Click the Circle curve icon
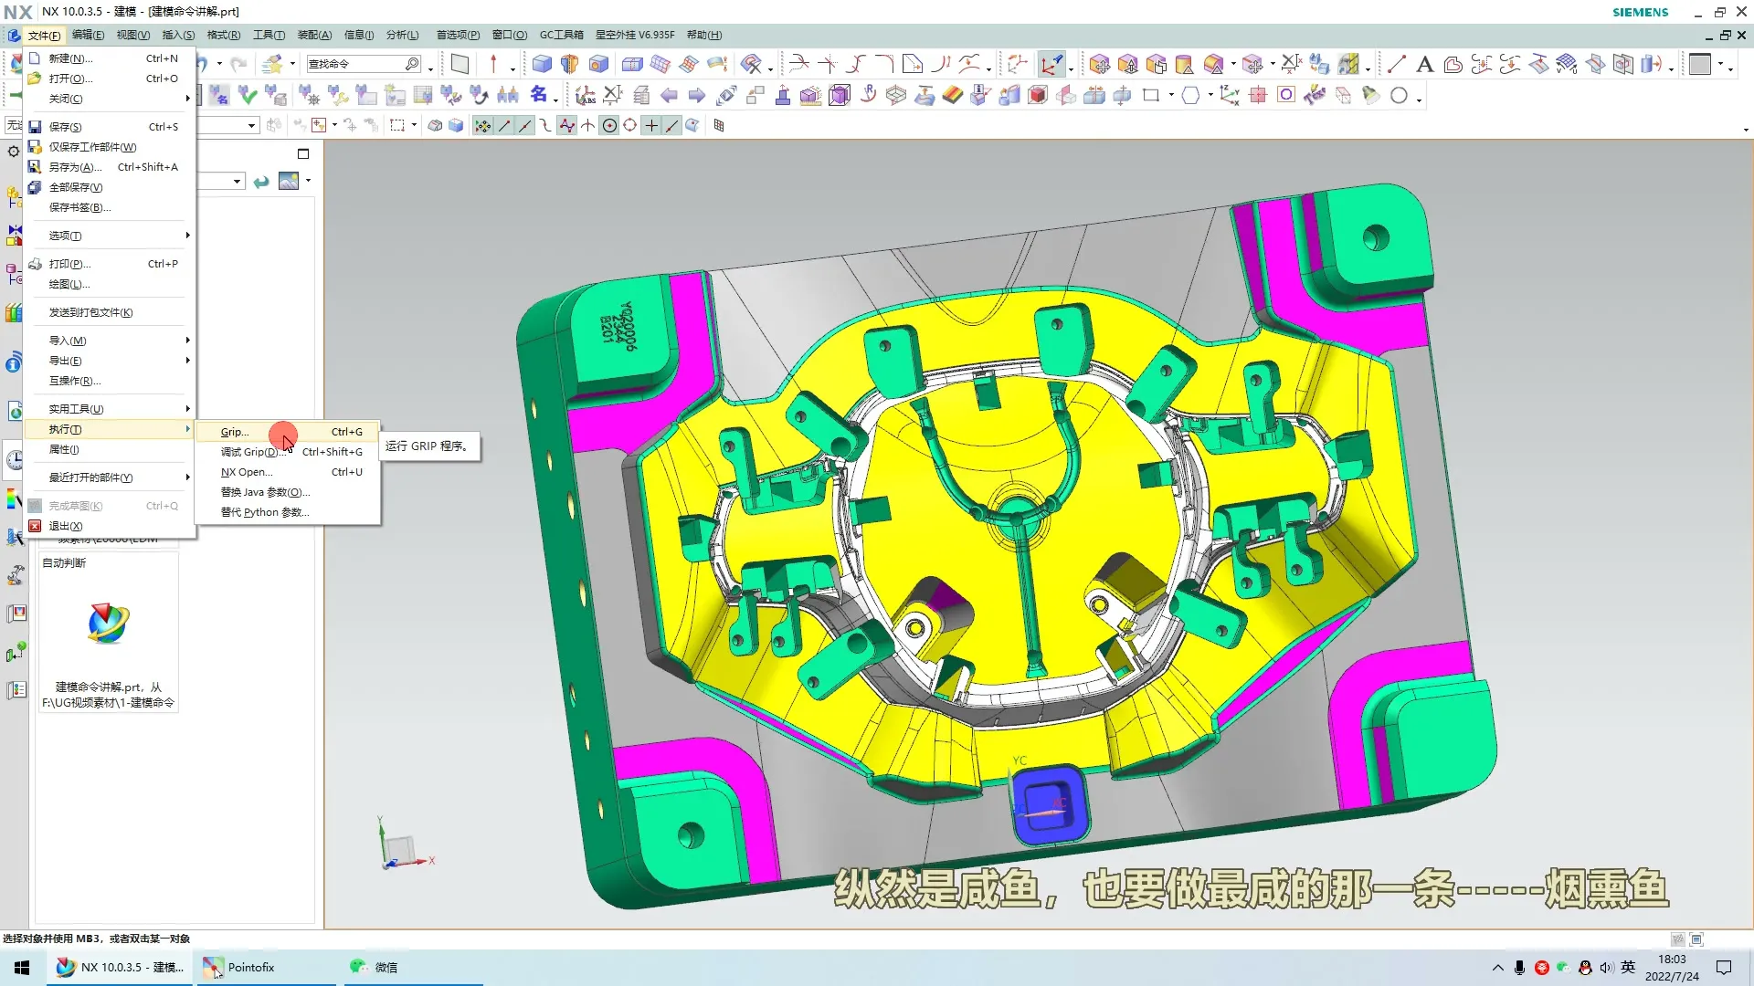The width and height of the screenshot is (1754, 986). coord(1399,96)
